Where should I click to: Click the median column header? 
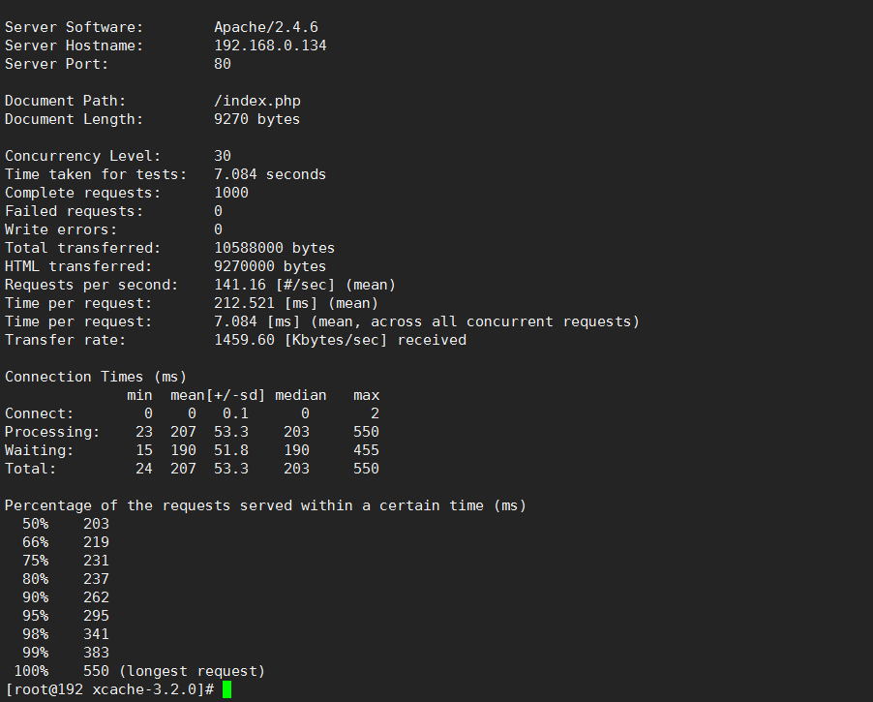(x=301, y=395)
